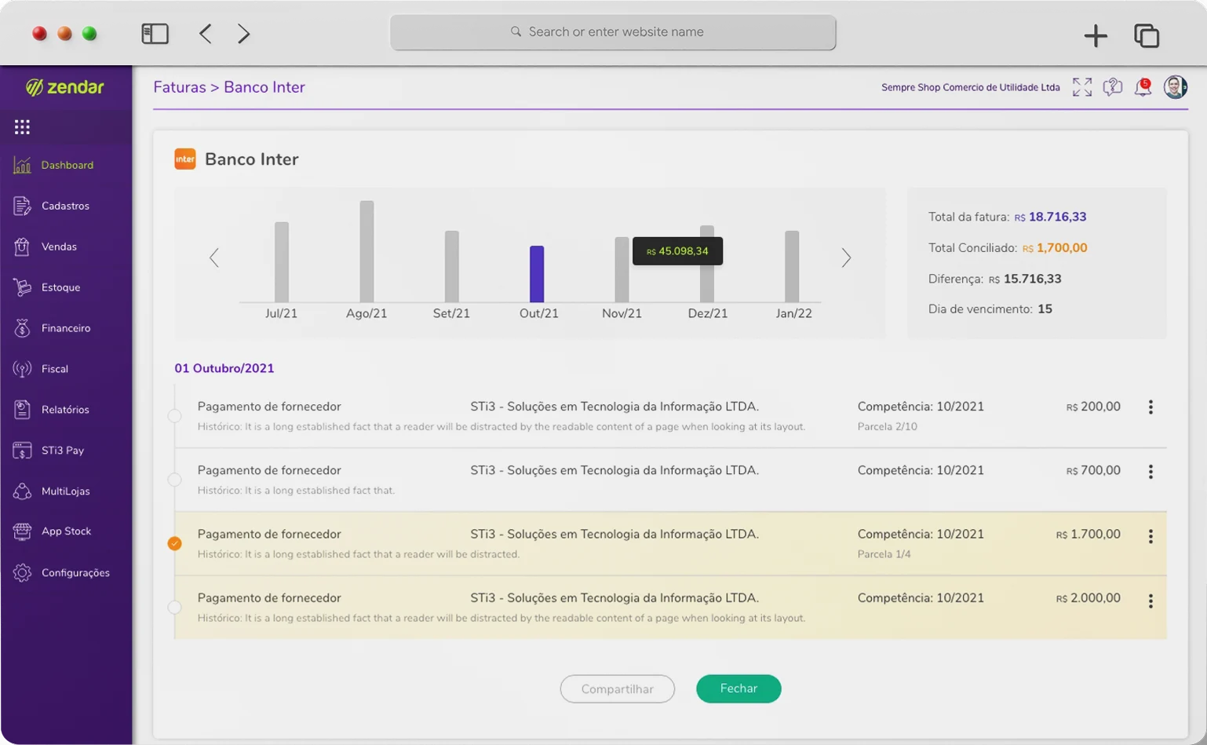Select the purple Out/21 bar
Viewport: 1207px width, 745px height.
[537, 274]
